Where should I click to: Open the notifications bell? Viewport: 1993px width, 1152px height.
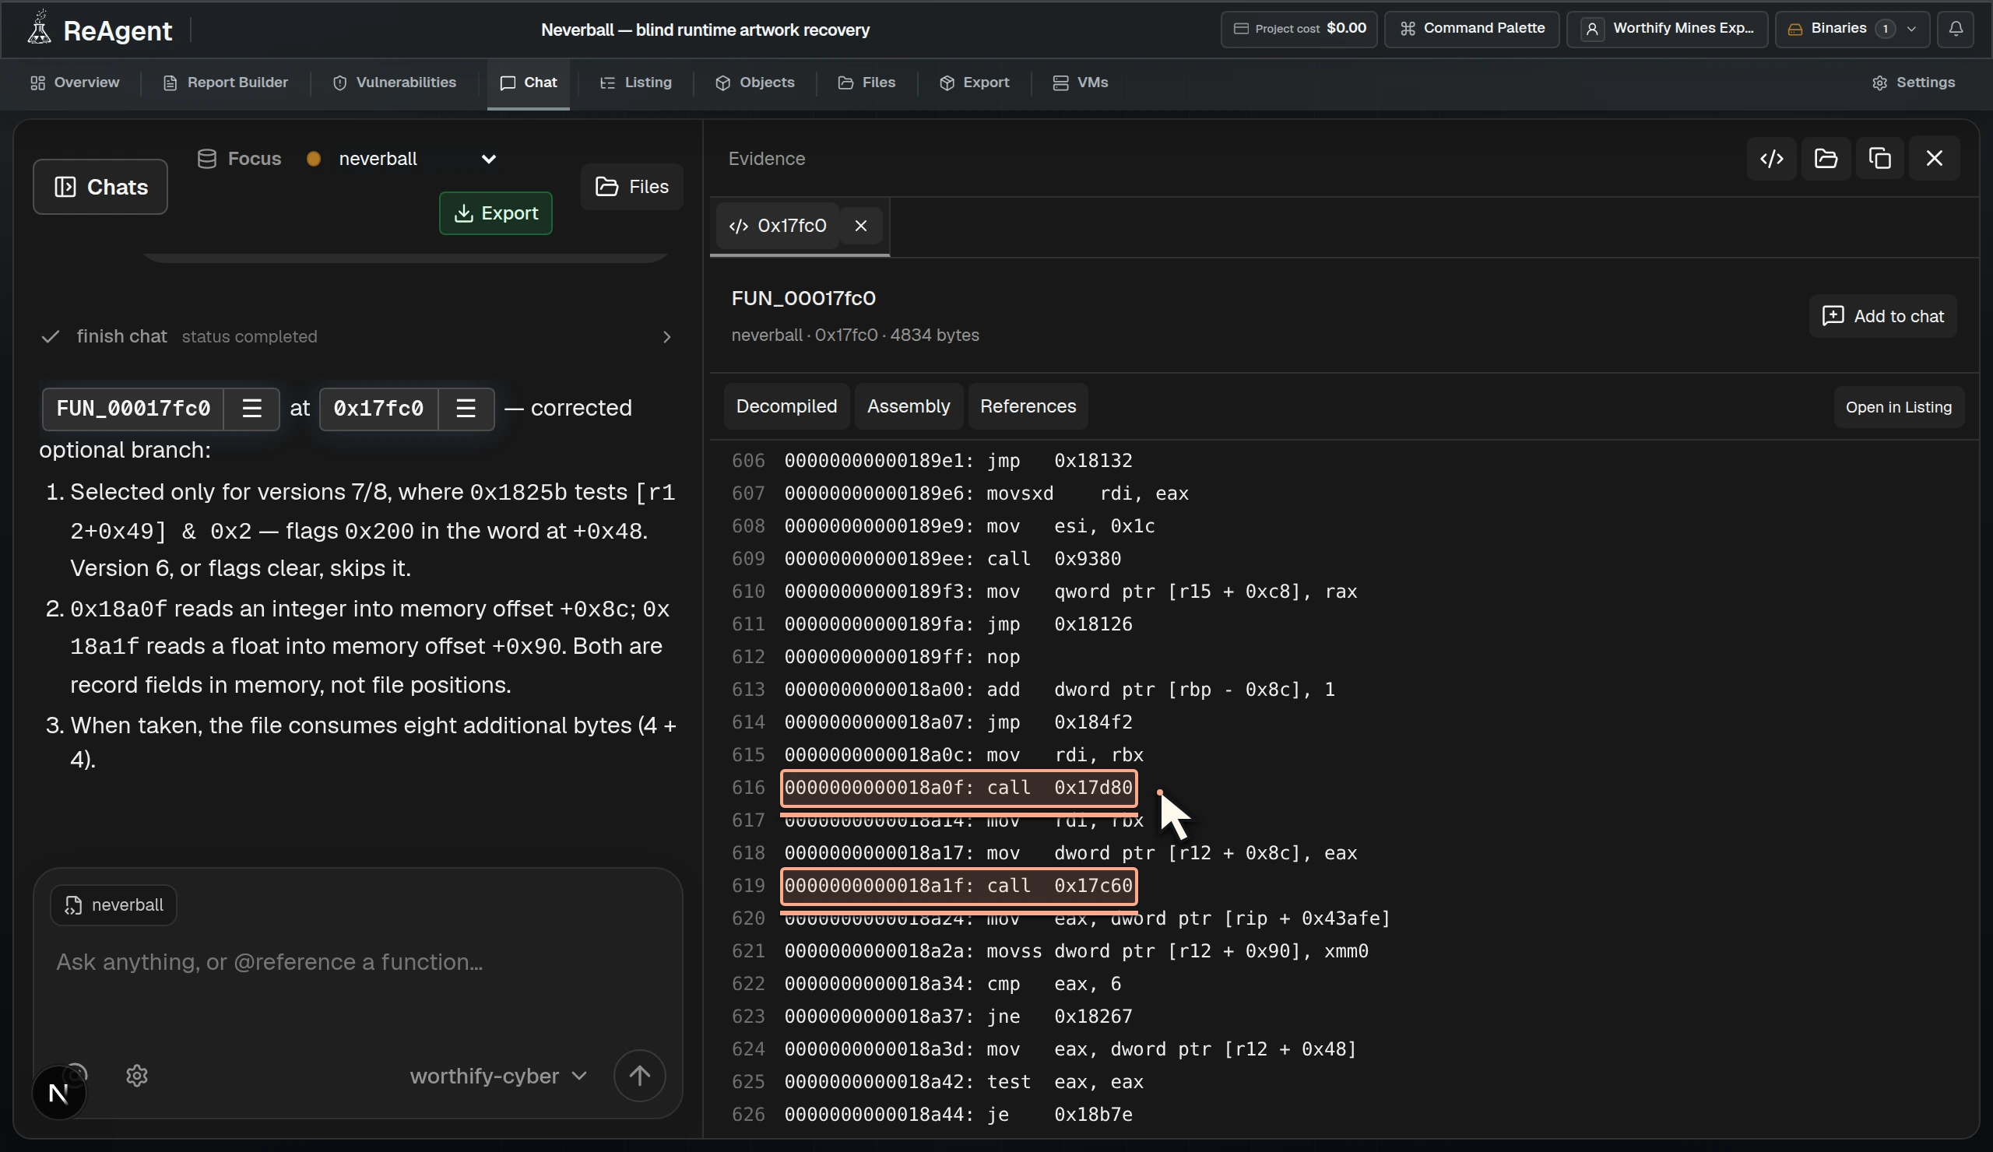1955,29
